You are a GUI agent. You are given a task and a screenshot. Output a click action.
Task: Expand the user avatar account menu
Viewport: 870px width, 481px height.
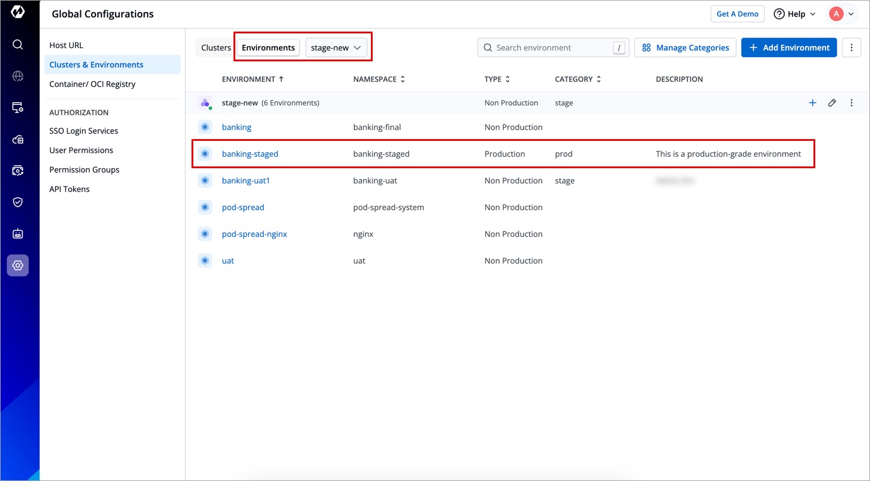[x=843, y=14]
